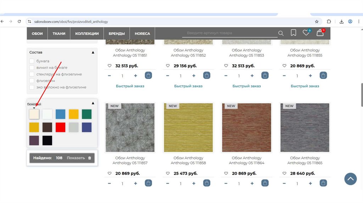Open the ОБОИ menu
The height and width of the screenshot is (203, 363).
(37, 34)
